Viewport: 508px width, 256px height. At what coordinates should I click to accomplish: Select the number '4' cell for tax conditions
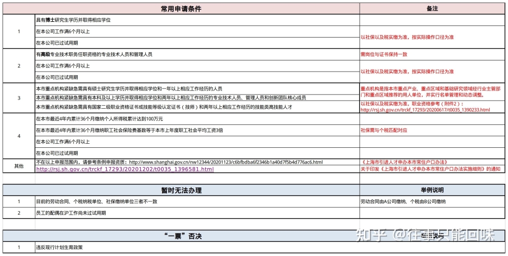point(19,136)
